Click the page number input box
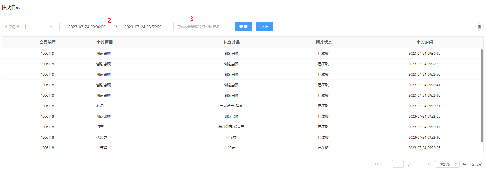Image resolution: width=486 pixels, height=173 pixels. click(398, 164)
